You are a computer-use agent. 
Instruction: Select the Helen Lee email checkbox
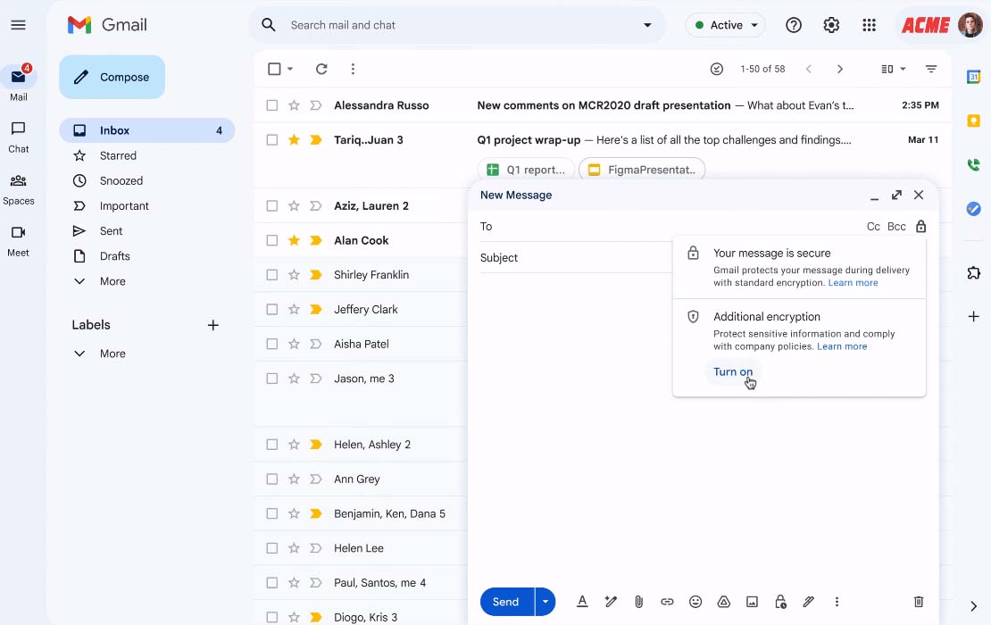(271, 548)
